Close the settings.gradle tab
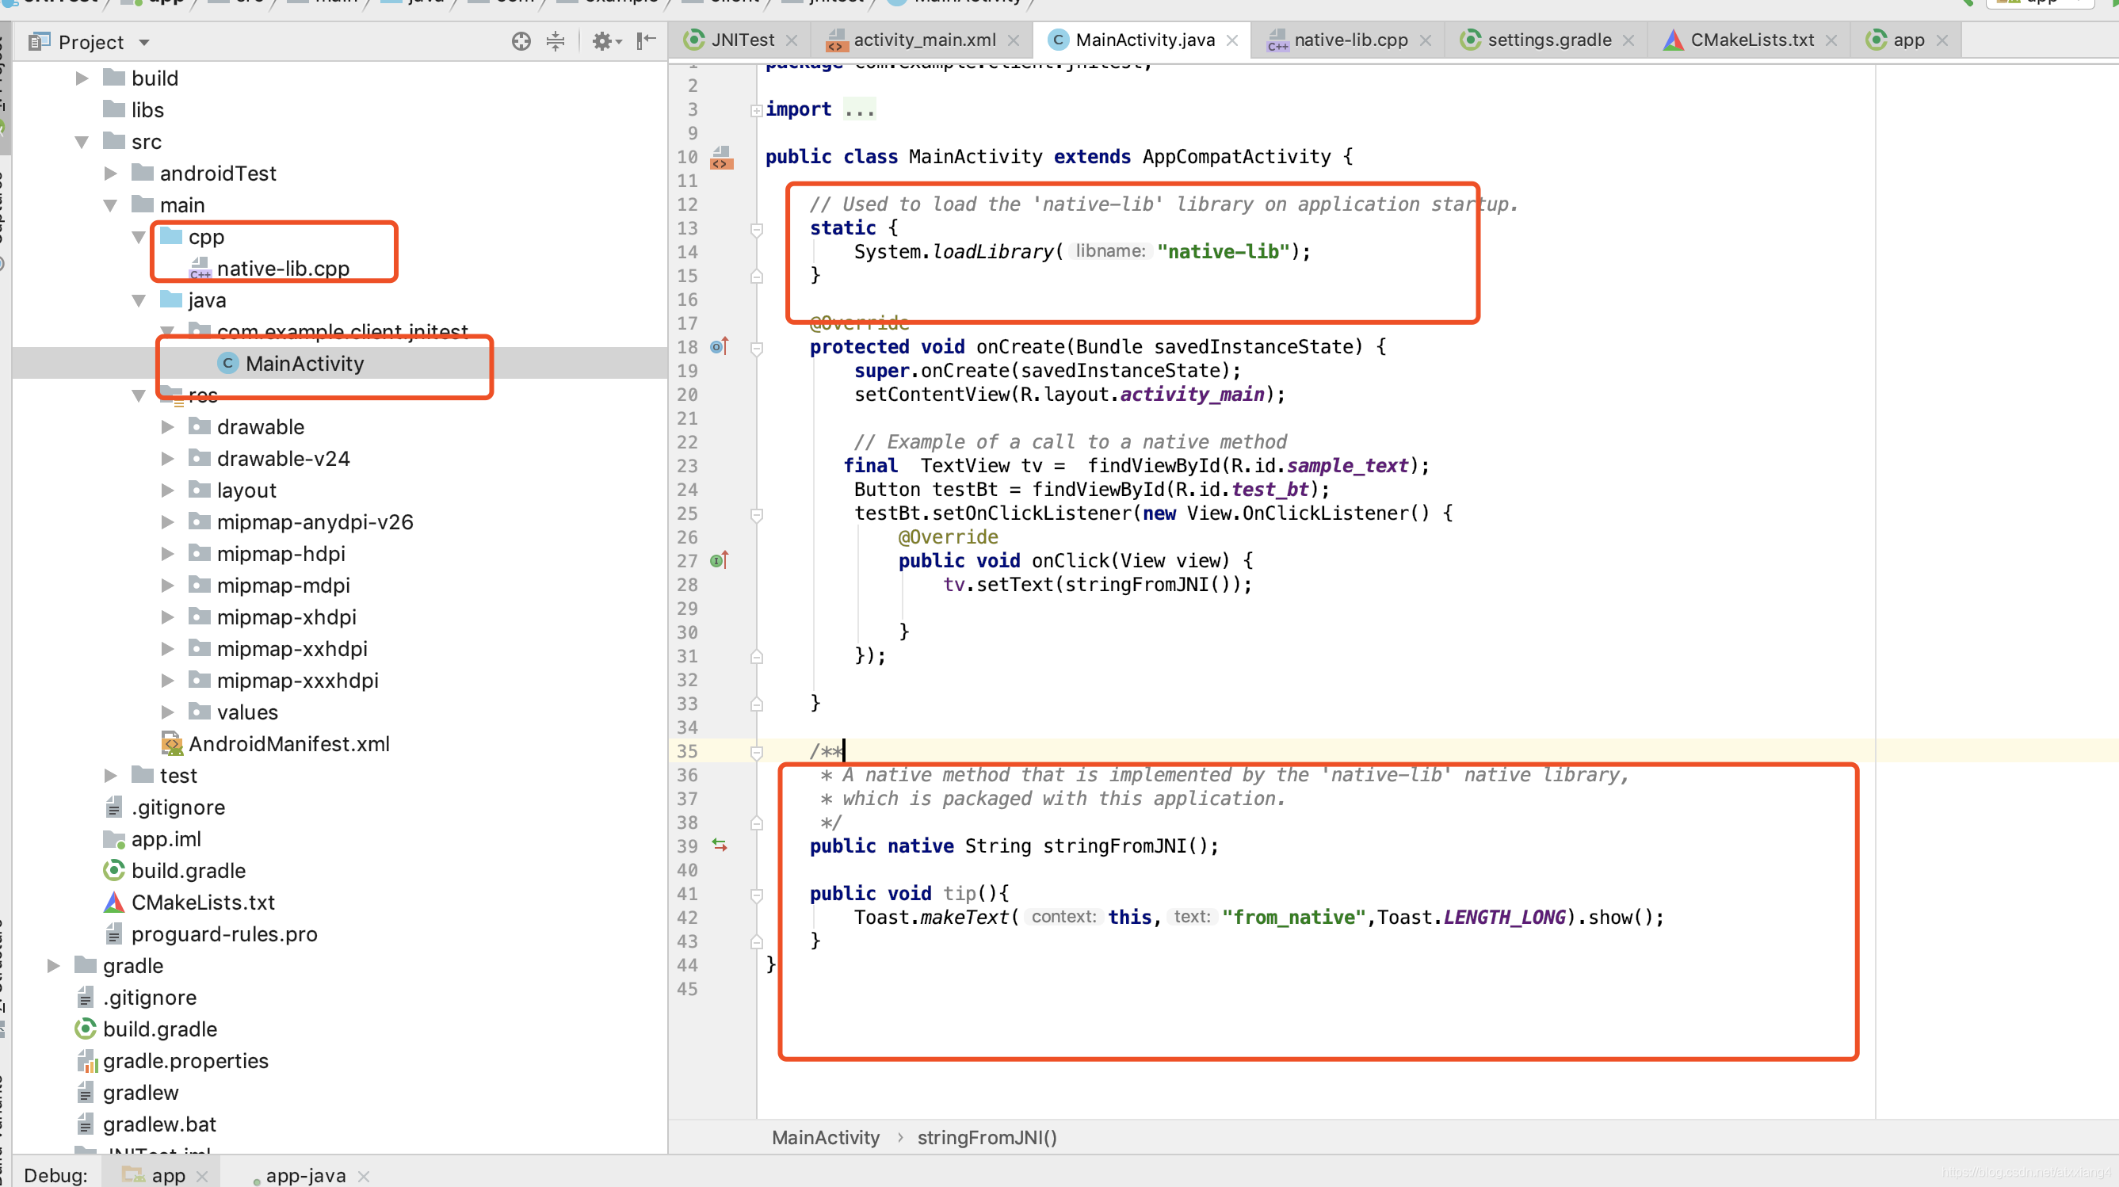The width and height of the screenshot is (2119, 1187). point(1628,40)
